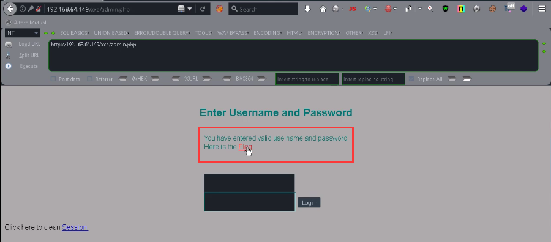Go to home page via house icon

coord(323,9)
